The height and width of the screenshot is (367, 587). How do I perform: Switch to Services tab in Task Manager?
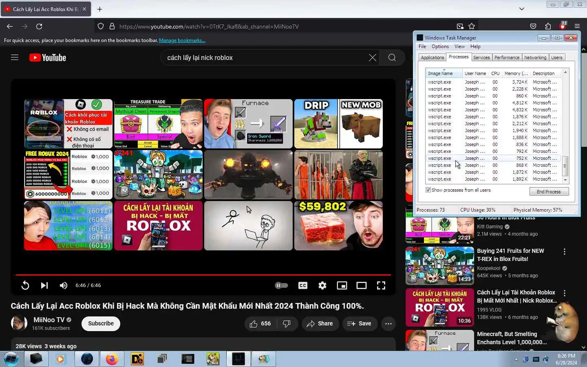coord(481,57)
